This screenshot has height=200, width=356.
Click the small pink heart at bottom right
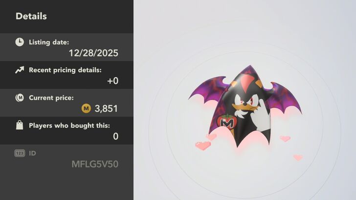(298, 158)
